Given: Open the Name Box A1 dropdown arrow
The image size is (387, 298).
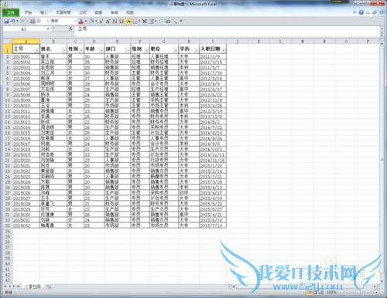Looking at the screenshot, I should tap(48, 29).
